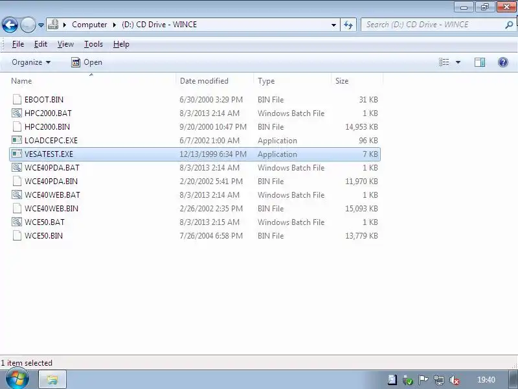Open the View menu

pyautogui.click(x=65, y=44)
